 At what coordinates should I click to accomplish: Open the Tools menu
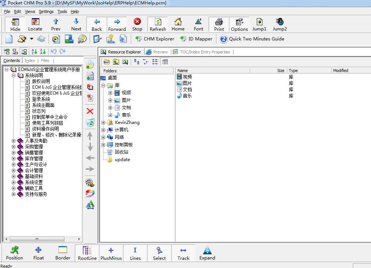pyautogui.click(x=62, y=12)
